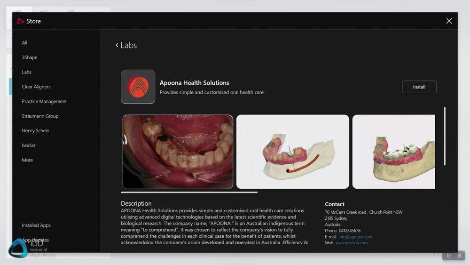This screenshot has height=265, width=470.
Task: Click the Description heading
Action: pos(136,203)
